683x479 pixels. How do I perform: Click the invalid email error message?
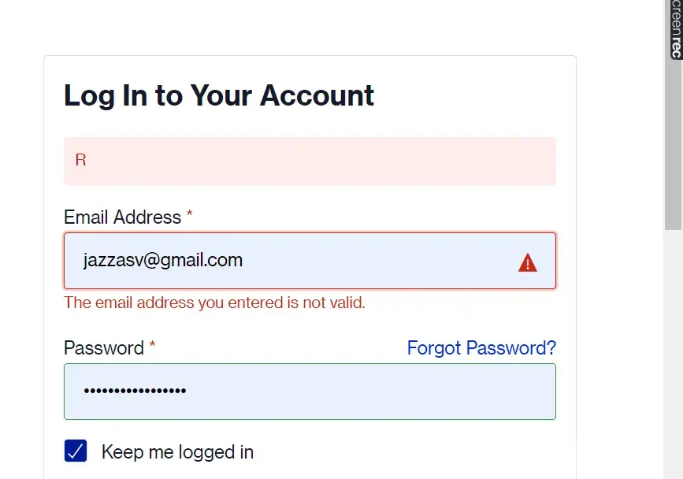point(214,303)
